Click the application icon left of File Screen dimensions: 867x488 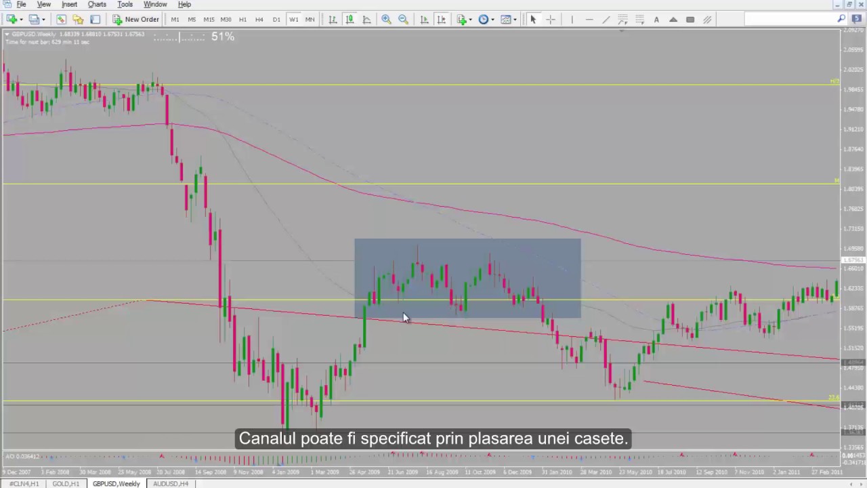coord(6,4)
